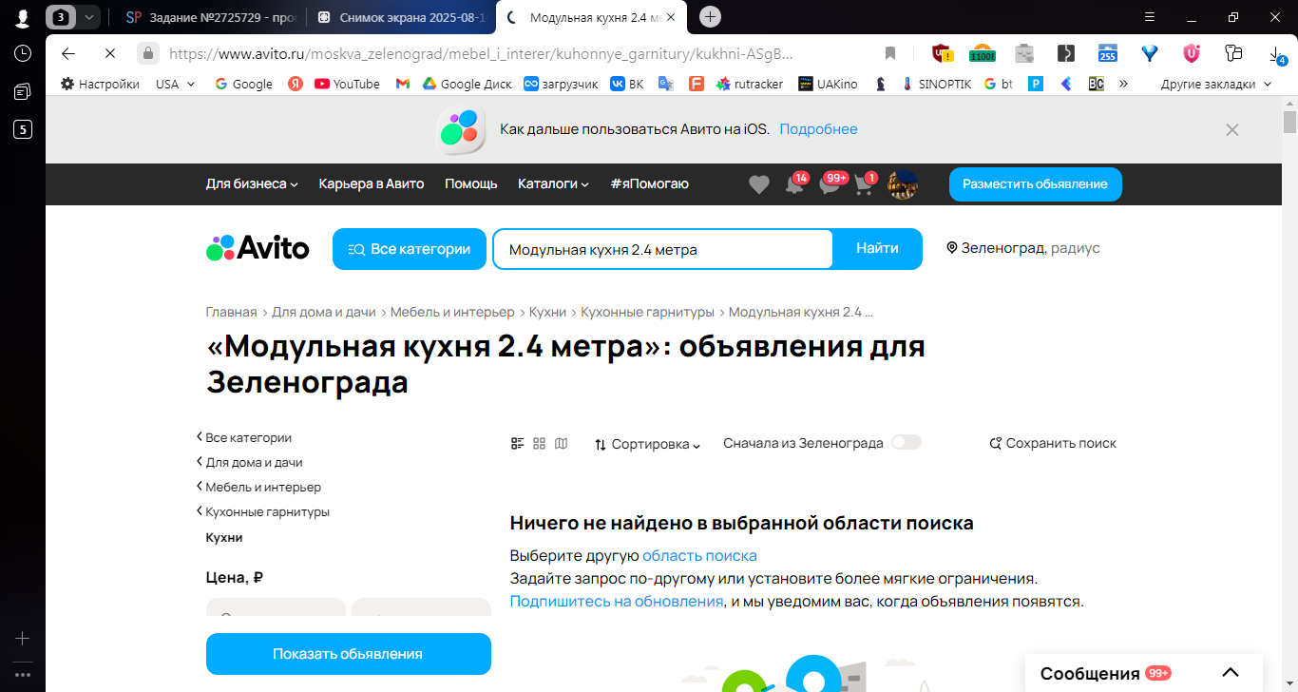
Task: Switch to the Снимок экрана tab
Action: pos(399,17)
